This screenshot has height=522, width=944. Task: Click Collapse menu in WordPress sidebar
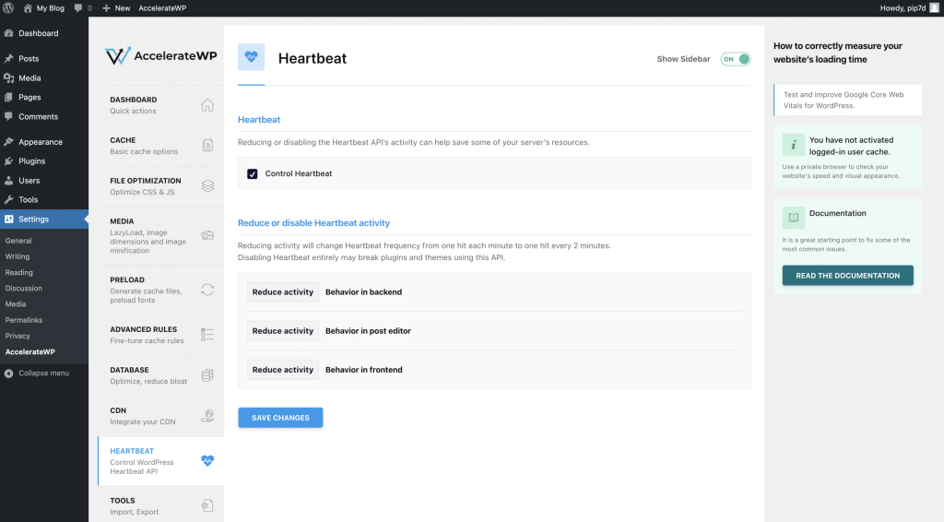(x=37, y=374)
